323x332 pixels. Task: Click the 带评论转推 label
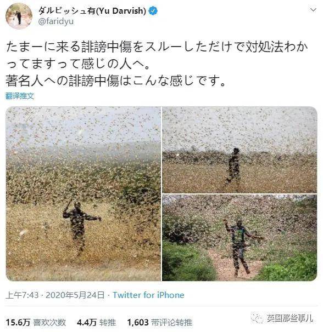tap(171, 323)
